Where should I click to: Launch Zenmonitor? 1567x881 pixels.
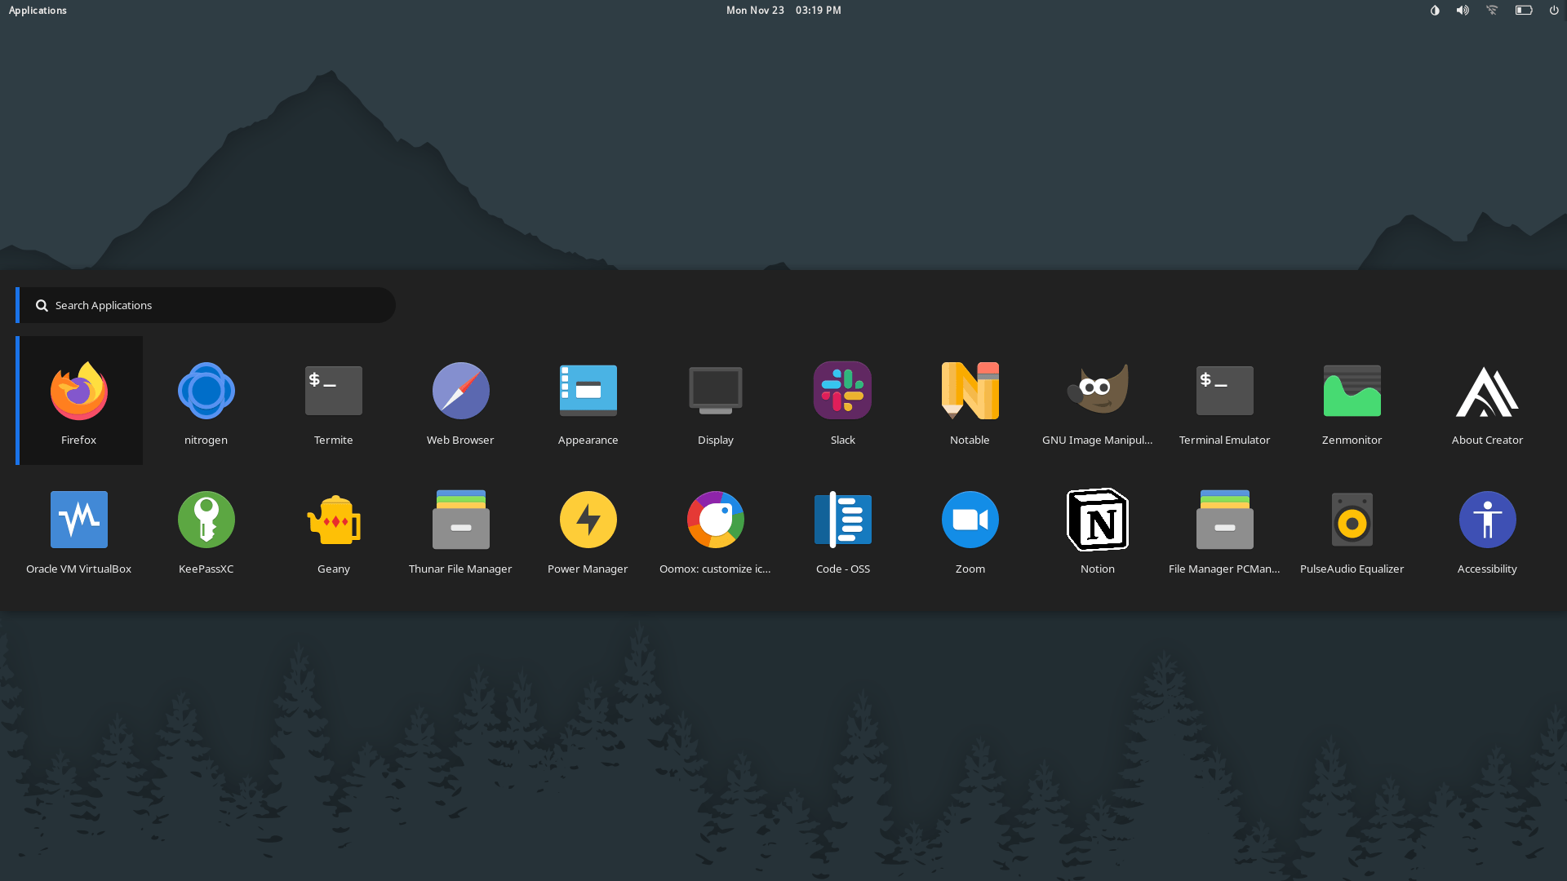click(1352, 400)
